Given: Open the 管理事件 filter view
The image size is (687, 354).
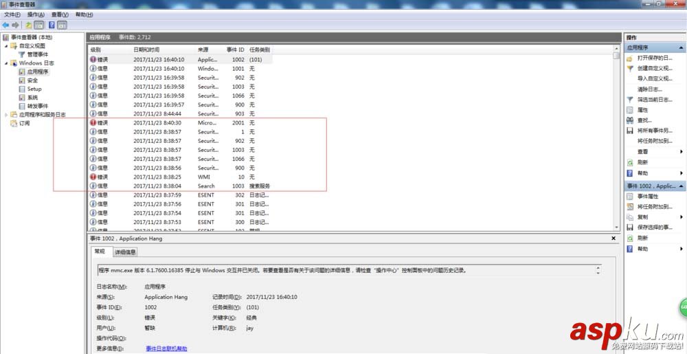Looking at the screenshot, I should point(38,54).
